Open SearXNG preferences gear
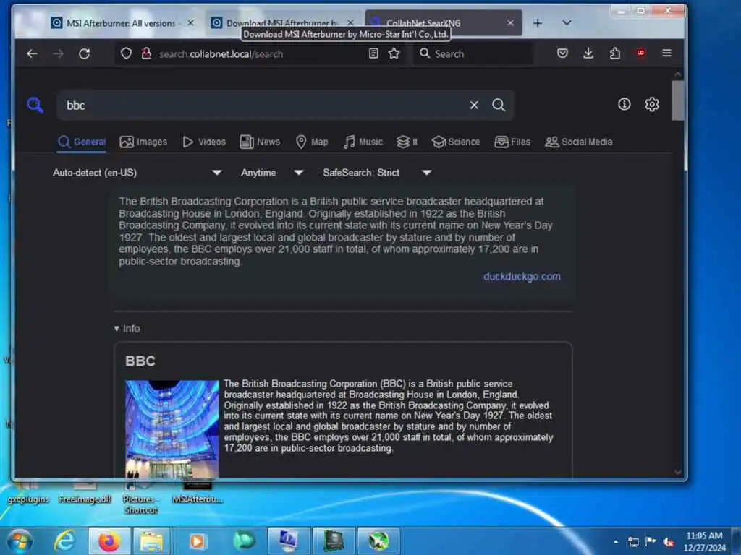 click(652, 104)
